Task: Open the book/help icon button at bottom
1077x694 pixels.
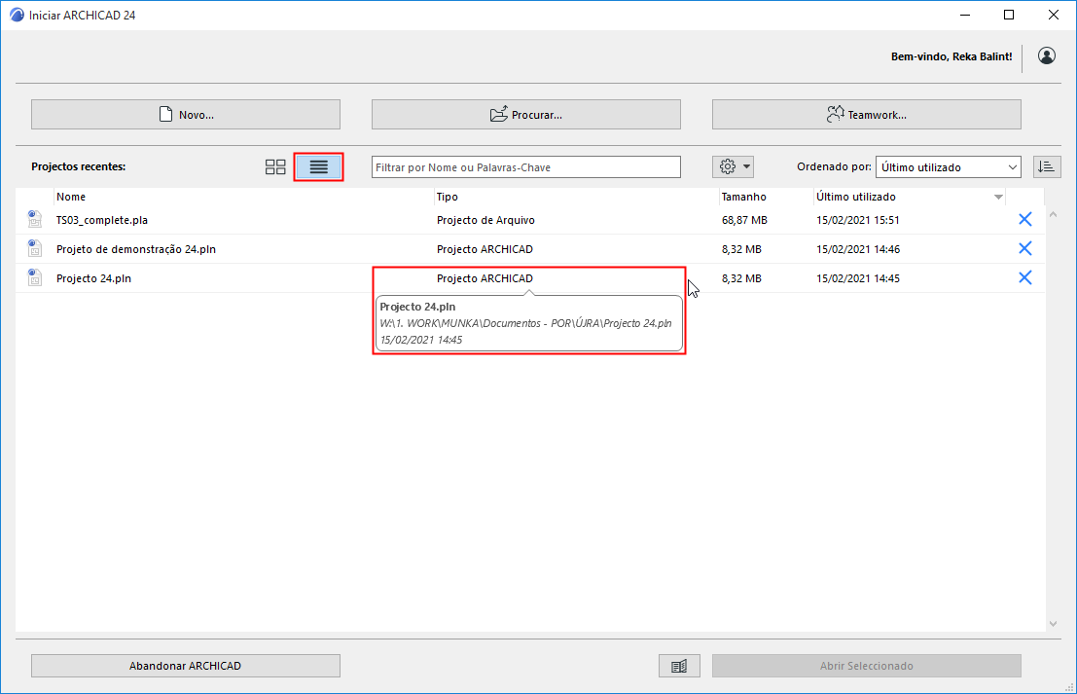Action: click(679, 666)
